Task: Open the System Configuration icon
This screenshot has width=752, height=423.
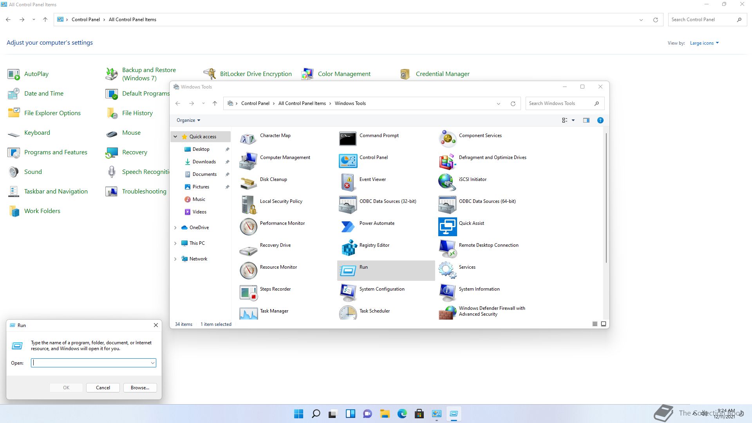Action: click(x=348, y=292)
